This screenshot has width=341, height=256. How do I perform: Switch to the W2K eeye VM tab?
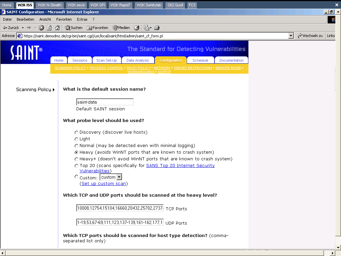pyautogui.click(x=76, y=5)
